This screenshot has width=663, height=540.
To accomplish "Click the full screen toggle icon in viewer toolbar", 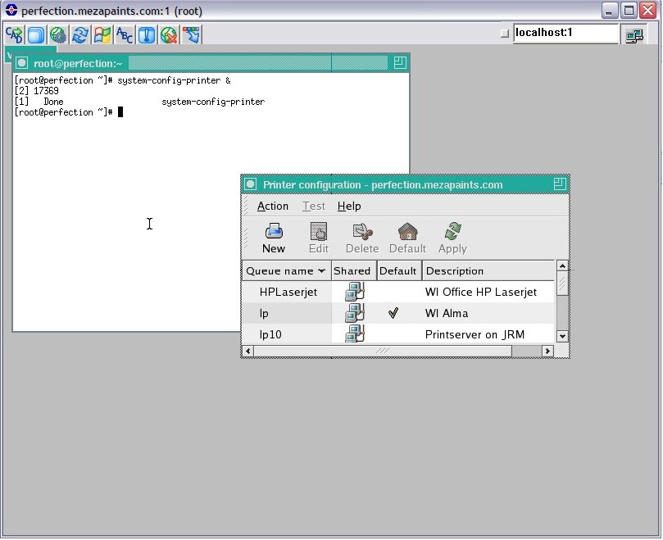I will point(36,34).
